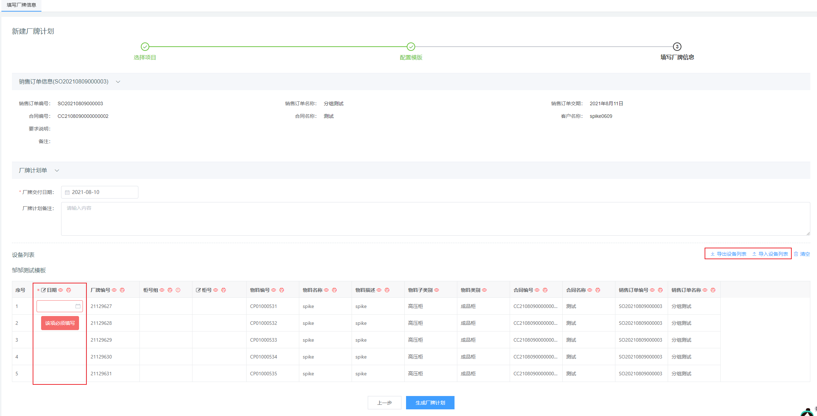Collapse 厂牌计划单 section chevron
Image resolution: width=817 pixels, height=416 pixels.
[57, 170]
